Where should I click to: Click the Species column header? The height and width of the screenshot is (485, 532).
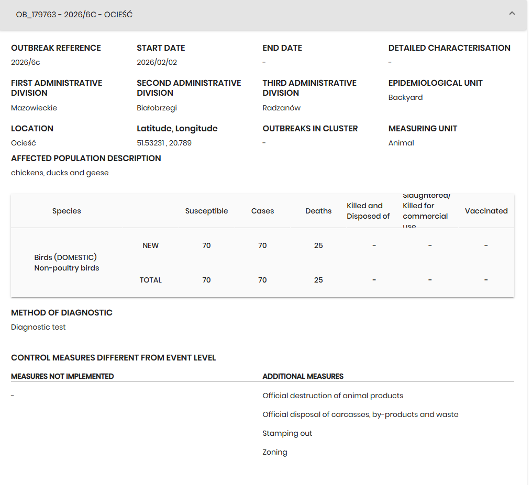coord(66,211)
